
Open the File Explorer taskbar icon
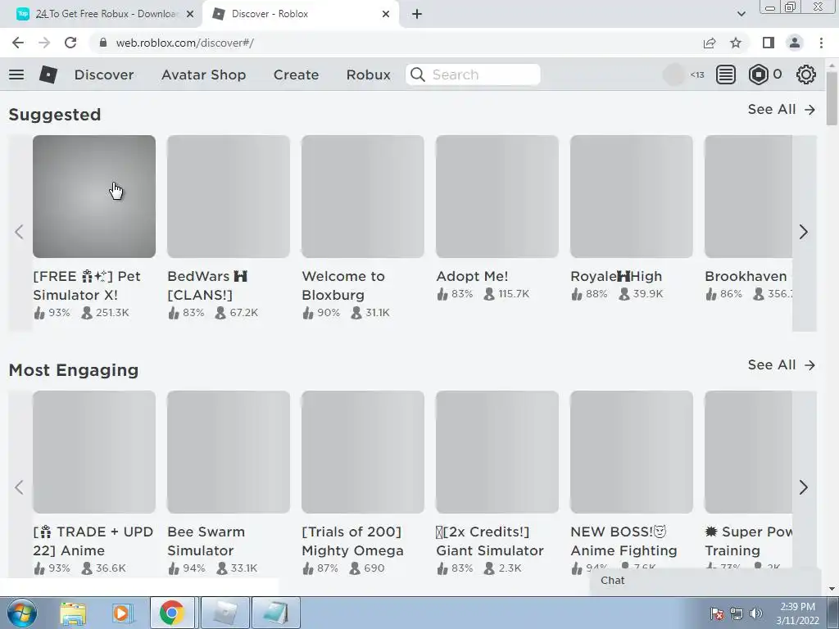click(x=73, y=613)
